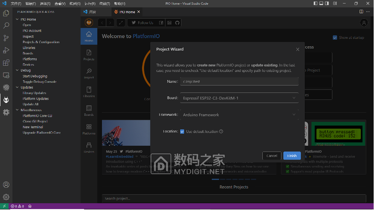Click Follow Us button
Image resolution: width=376 pixels, height=211 pixels.
143,23
